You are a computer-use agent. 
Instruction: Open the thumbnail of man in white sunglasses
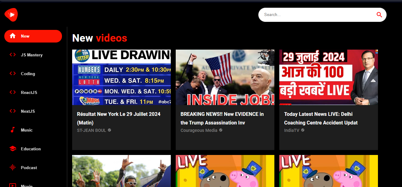coord(121,171)
